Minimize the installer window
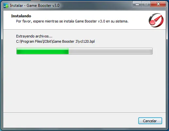 (x=137, y=4)
